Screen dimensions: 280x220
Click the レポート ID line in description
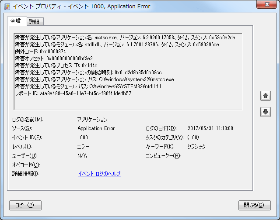(73, 93)
